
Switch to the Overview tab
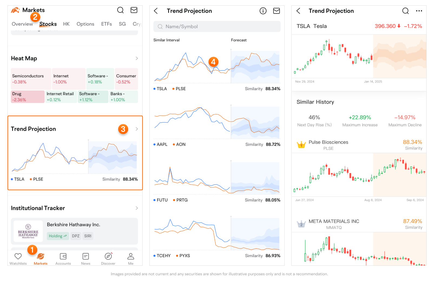coord(22,24)
